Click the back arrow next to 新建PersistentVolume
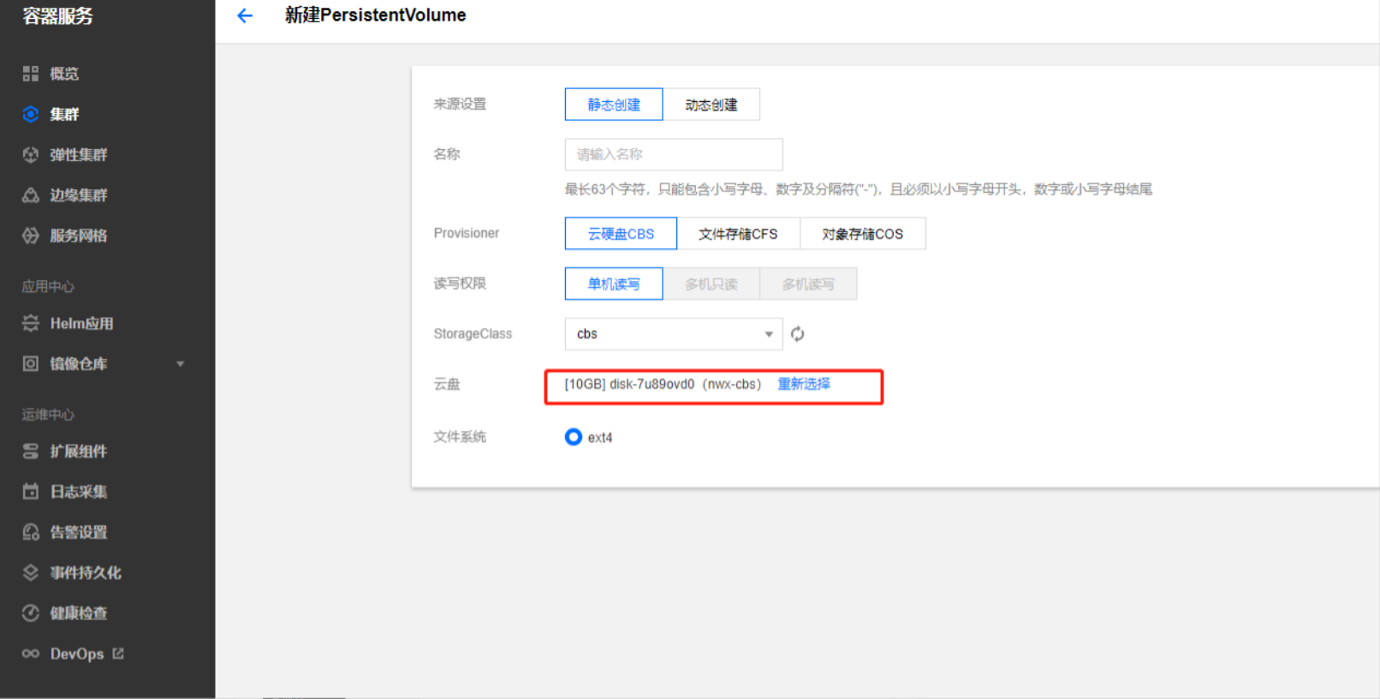Viewport: 1380px width, 699px height. pos(245,15)
